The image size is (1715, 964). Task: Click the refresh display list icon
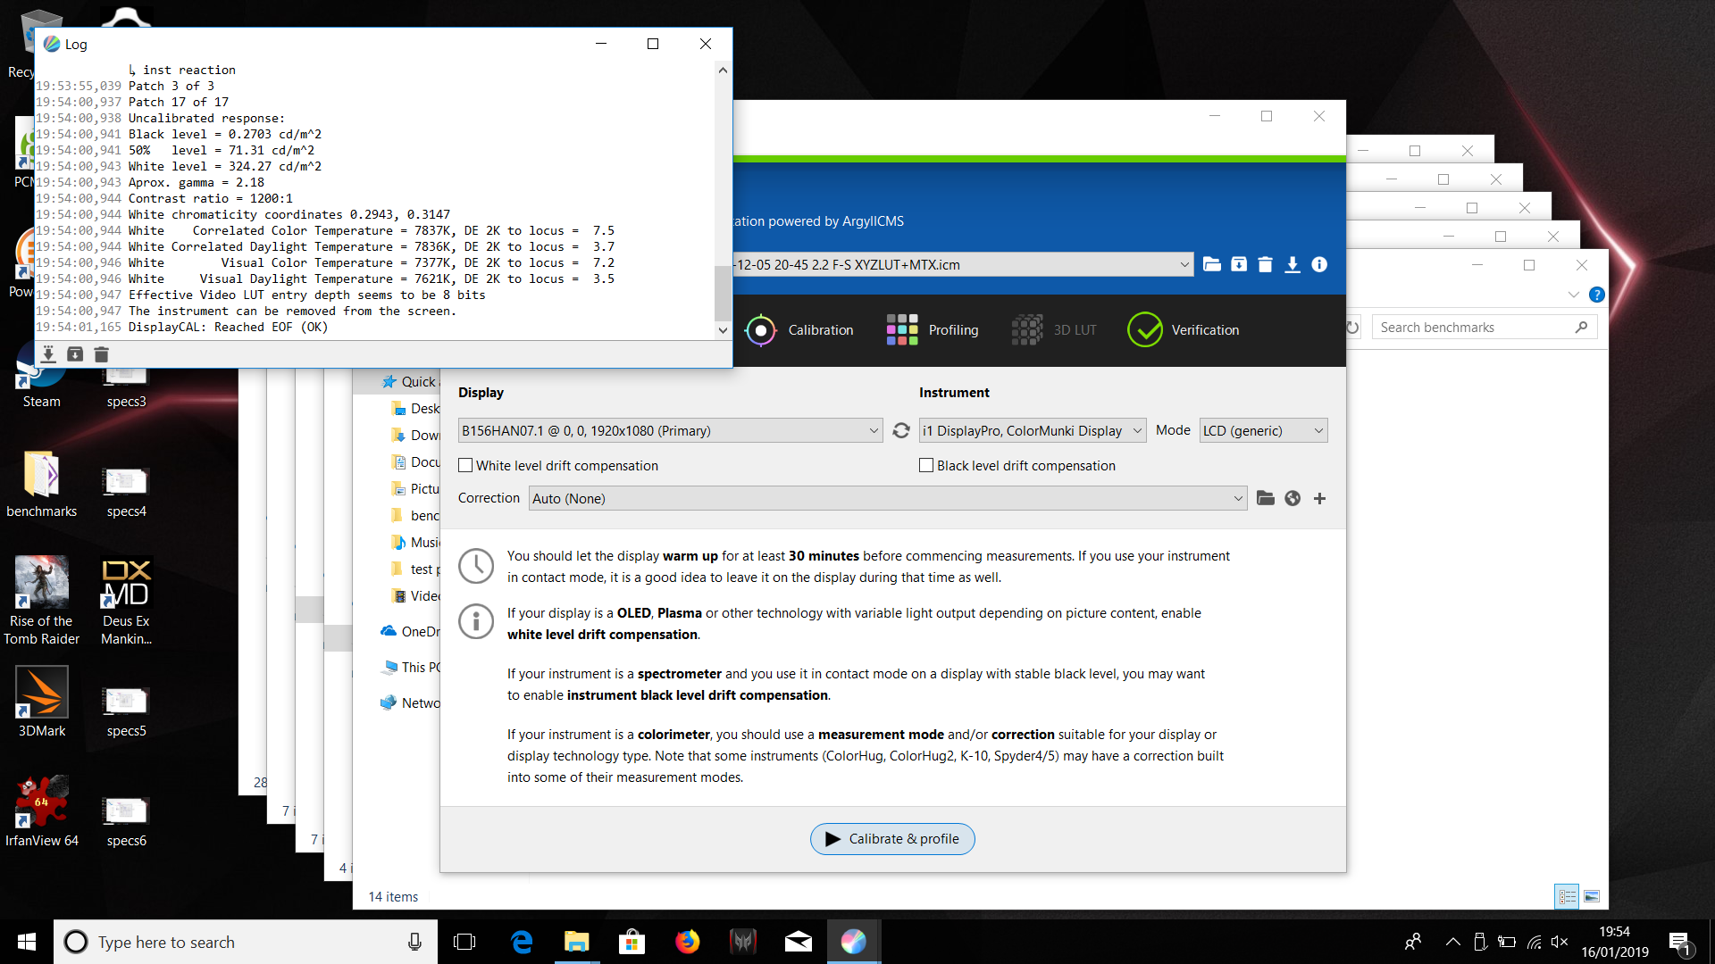coord(901,431)
